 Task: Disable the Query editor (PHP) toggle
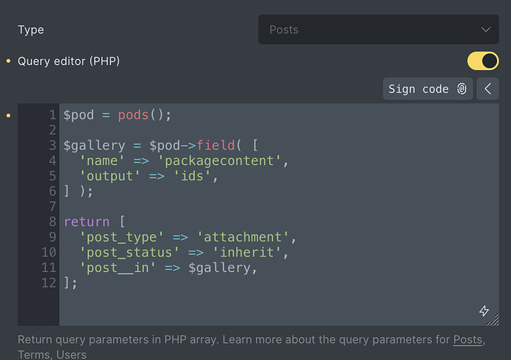pos(483,61)
